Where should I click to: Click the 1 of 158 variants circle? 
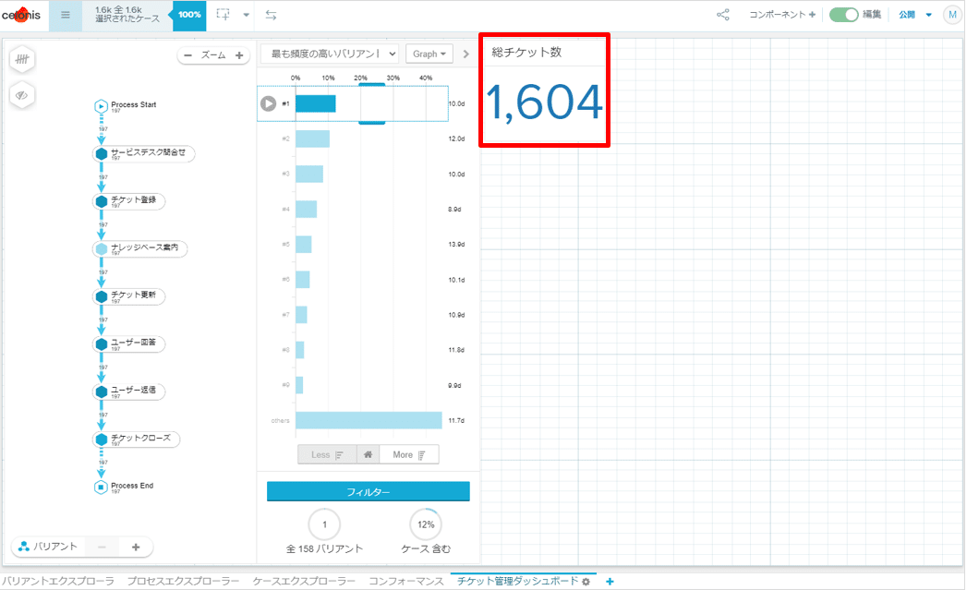(x=324, y=524)
